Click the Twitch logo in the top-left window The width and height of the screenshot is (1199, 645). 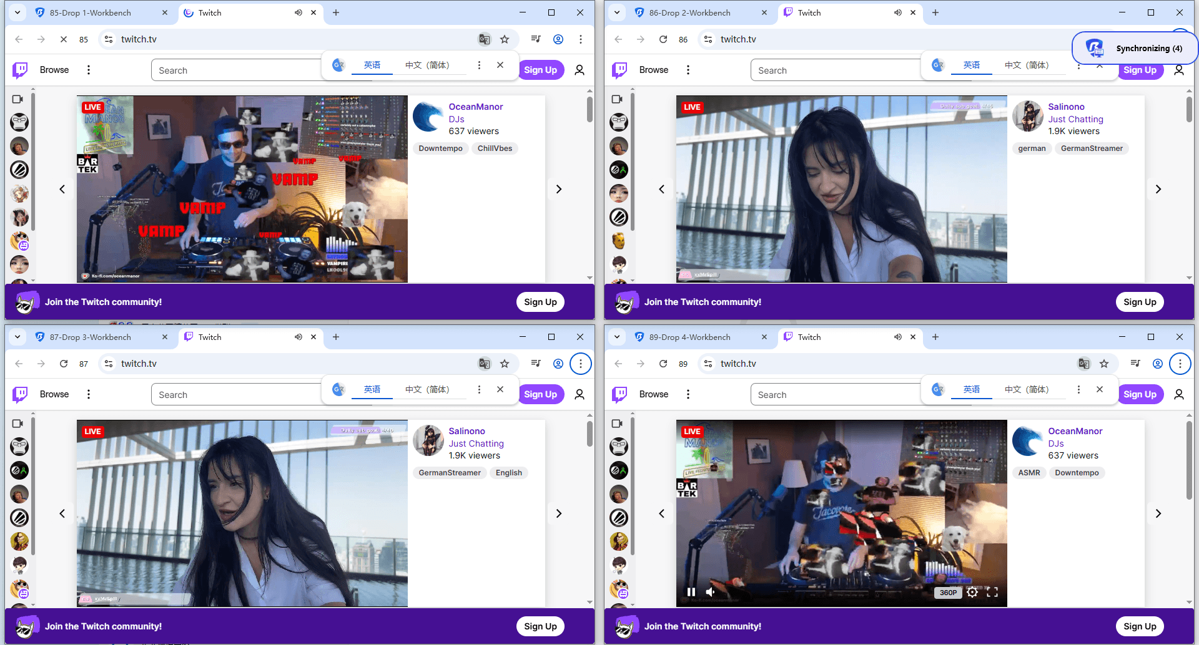[x=21, y=70]
